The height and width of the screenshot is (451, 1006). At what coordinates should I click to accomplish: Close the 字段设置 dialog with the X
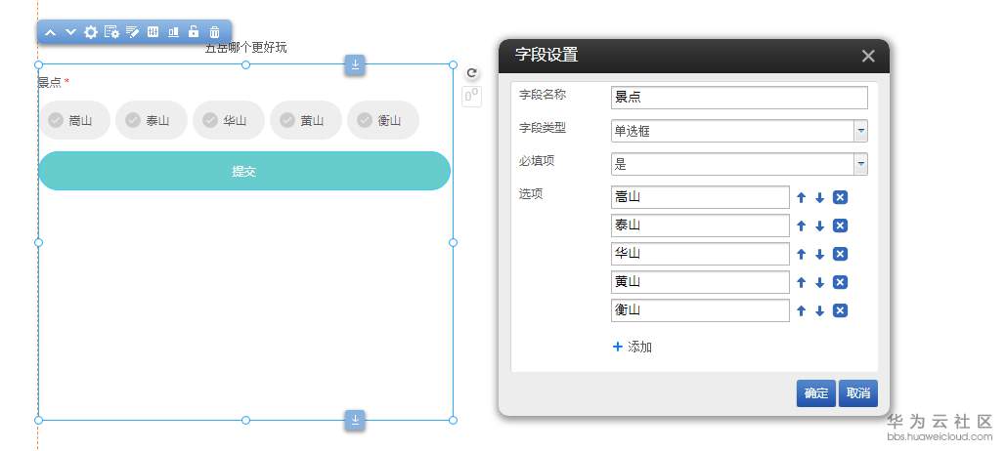[x=868, y=56]
